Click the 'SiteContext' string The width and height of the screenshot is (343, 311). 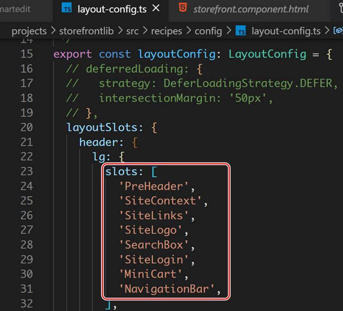[x=160, y=201]
